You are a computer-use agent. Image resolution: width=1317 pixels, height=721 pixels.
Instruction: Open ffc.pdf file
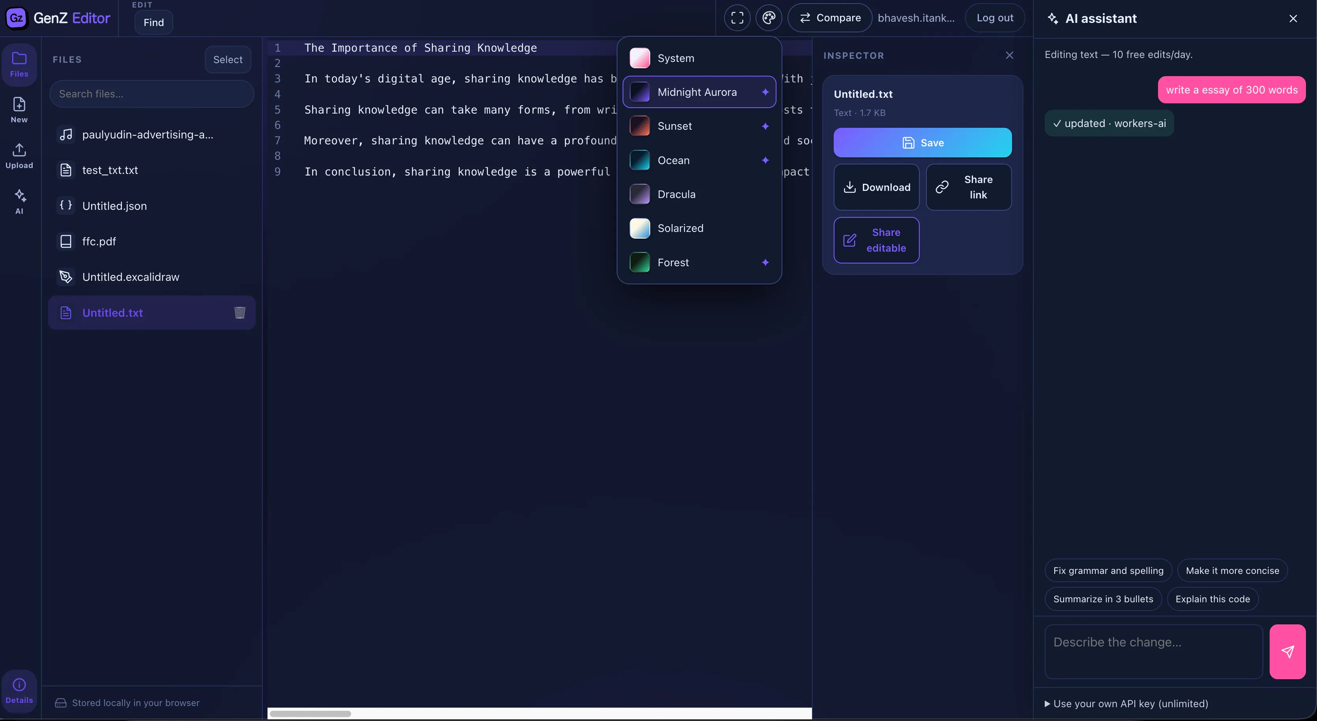(x=152, y=241)
